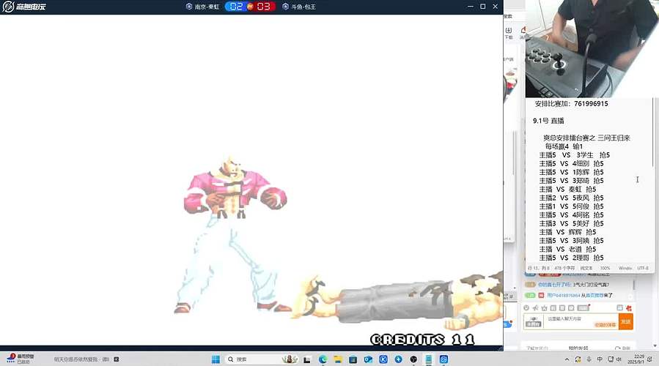Screen dimensions: 659x366
Task: Open the clock and date flyout
Action: click(x=636, y=359)
